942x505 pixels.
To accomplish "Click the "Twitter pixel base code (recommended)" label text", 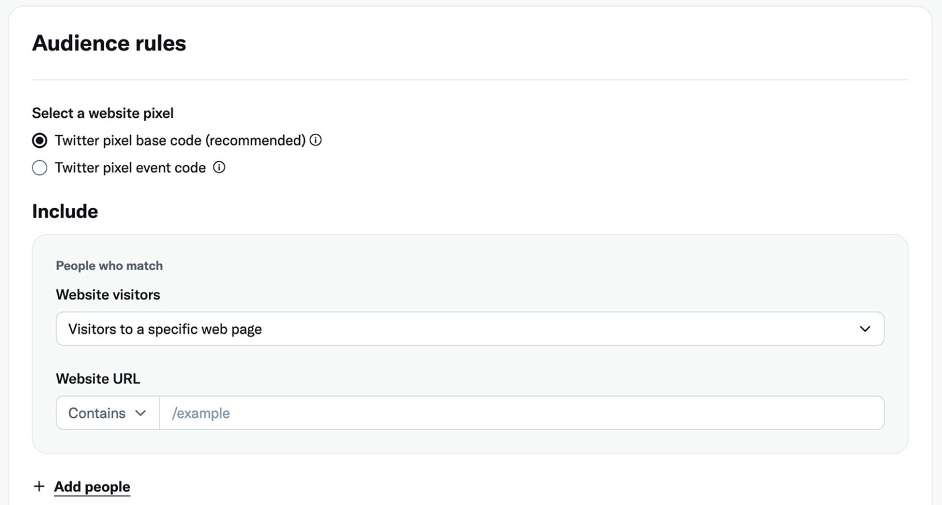I will click(180, 141).
